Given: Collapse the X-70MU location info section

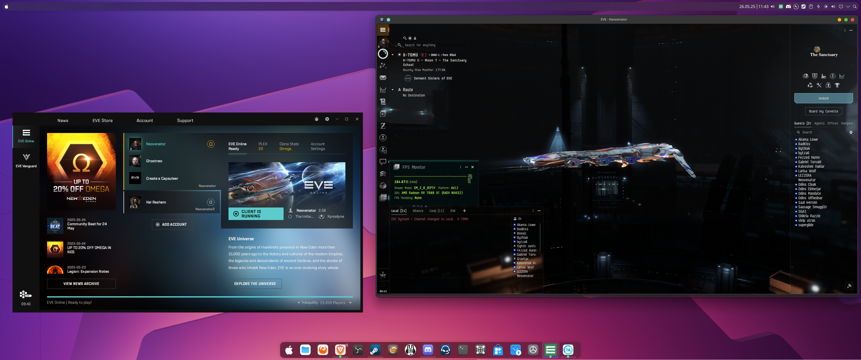Looking at the screenshot, I should 392,55.
